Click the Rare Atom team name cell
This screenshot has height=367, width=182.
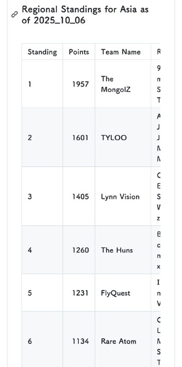(123, 341)
